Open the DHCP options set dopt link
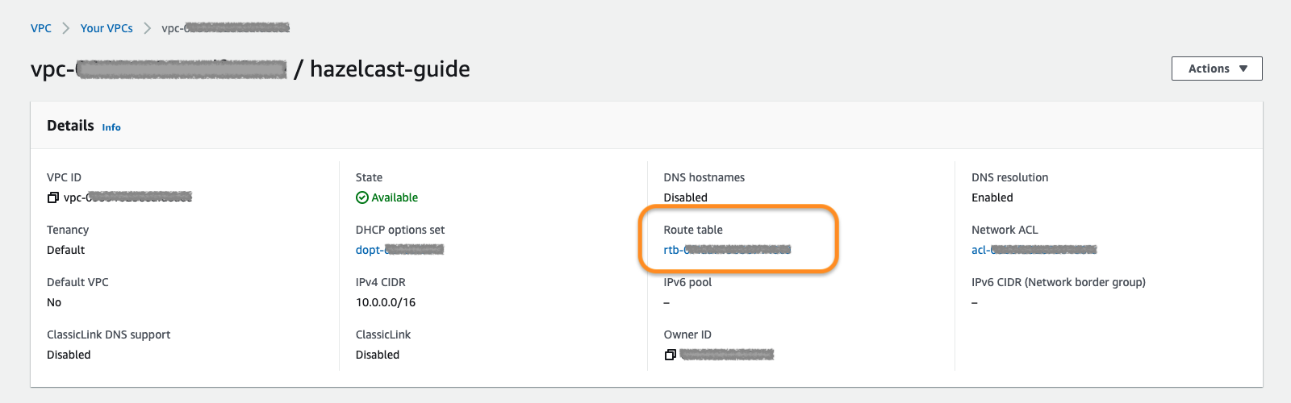The width and height of the screenshot is (1291, 403). click(x=399, y=250)
